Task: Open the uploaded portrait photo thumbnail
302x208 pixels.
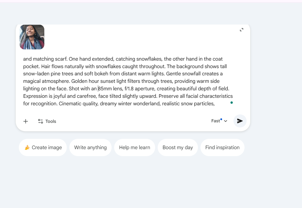Action: tap(32, 37)
